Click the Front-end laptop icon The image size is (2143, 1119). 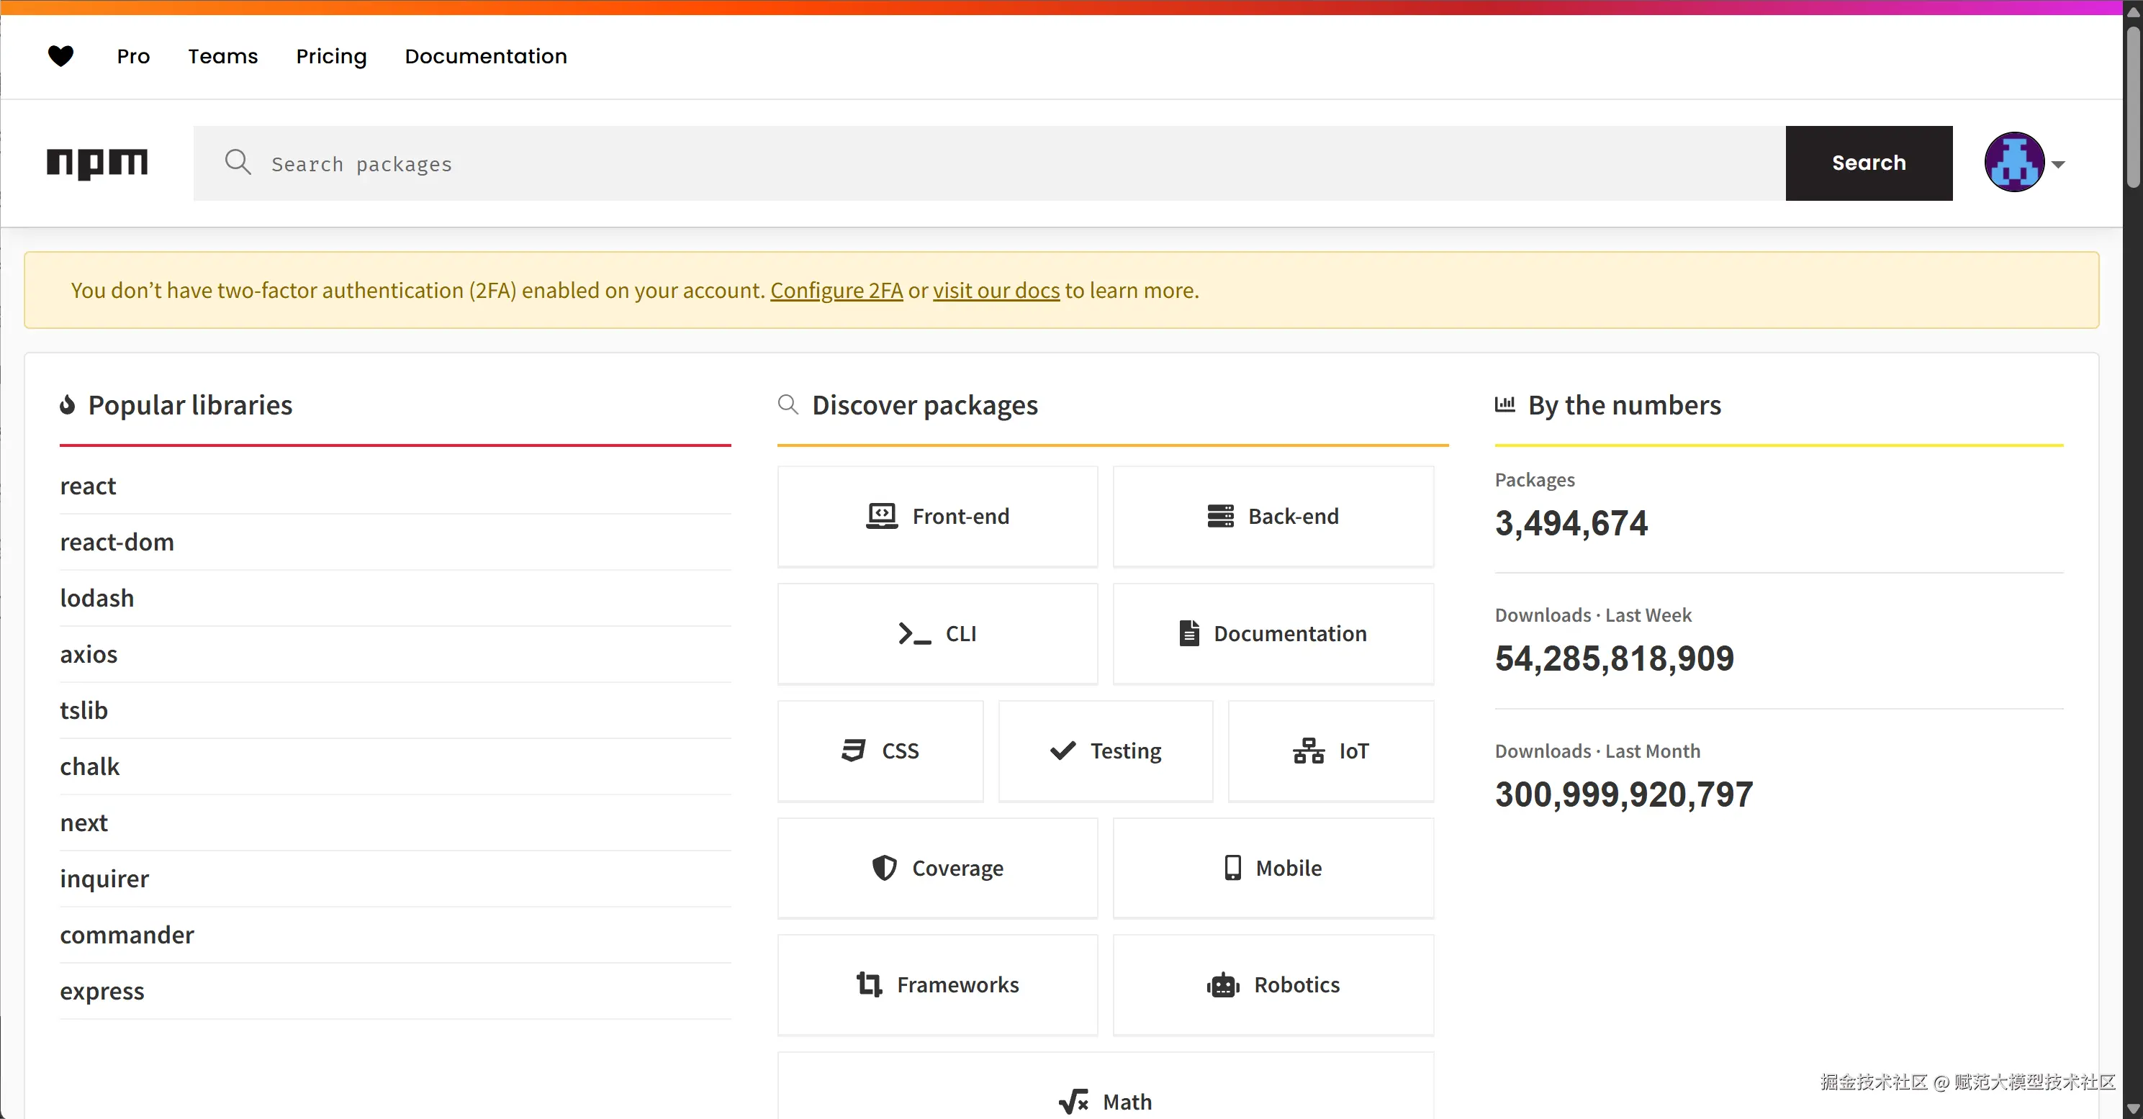[882, 516]
